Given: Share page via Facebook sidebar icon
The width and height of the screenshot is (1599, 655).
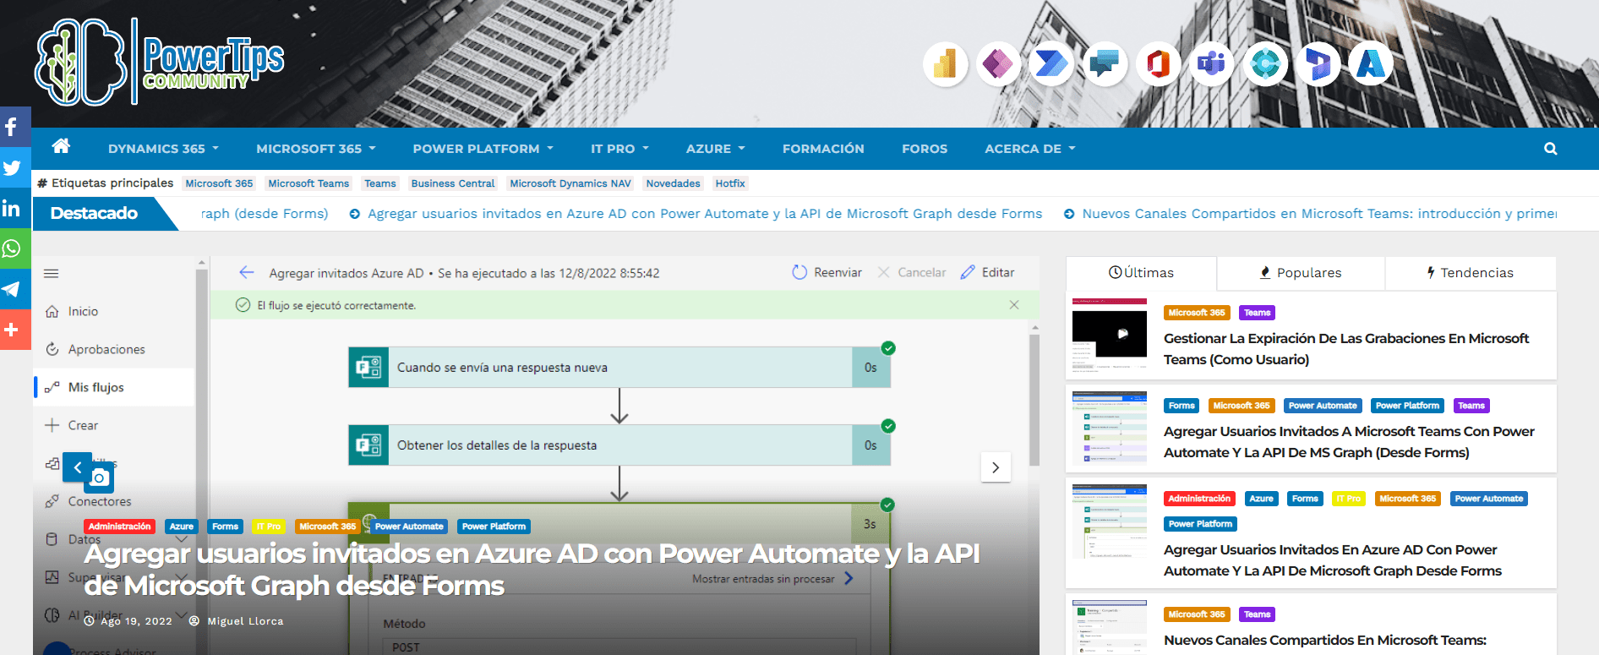Looking at the screenshot, I should (x=12, y=127).
